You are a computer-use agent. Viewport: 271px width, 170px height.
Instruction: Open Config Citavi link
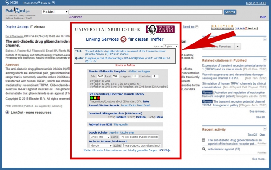pyautogui.click(x=159, y=117)
